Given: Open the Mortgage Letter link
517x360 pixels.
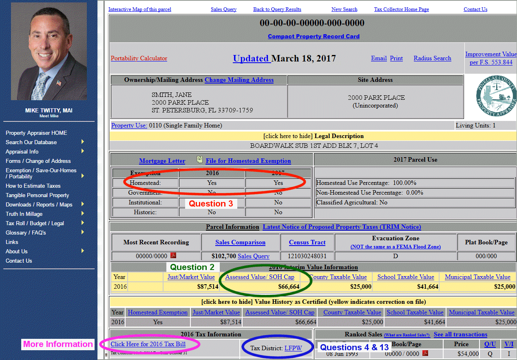Looking at the screenshot, I should tap(162, 160).
